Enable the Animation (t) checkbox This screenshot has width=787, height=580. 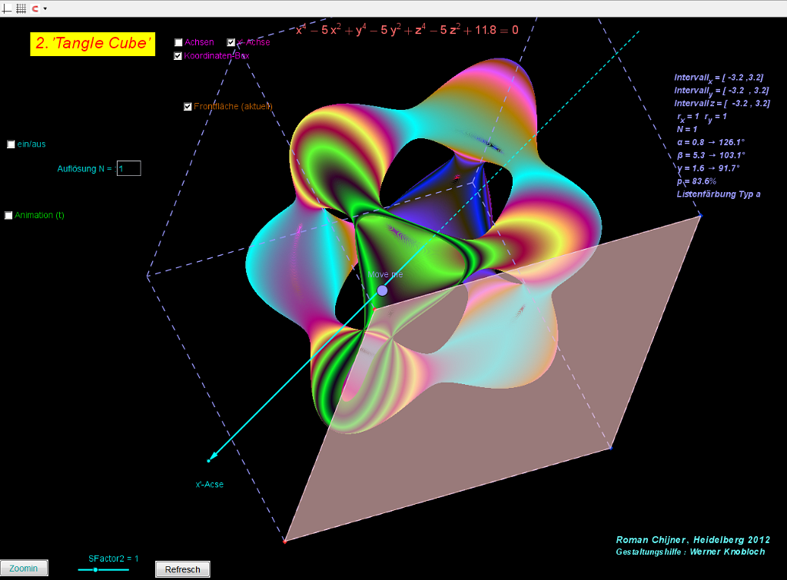(x=8, y=216)
